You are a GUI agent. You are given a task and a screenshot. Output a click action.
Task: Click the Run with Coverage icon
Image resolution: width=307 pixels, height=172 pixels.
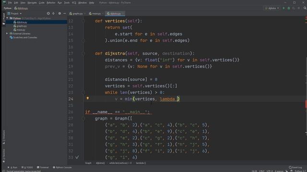294,8
